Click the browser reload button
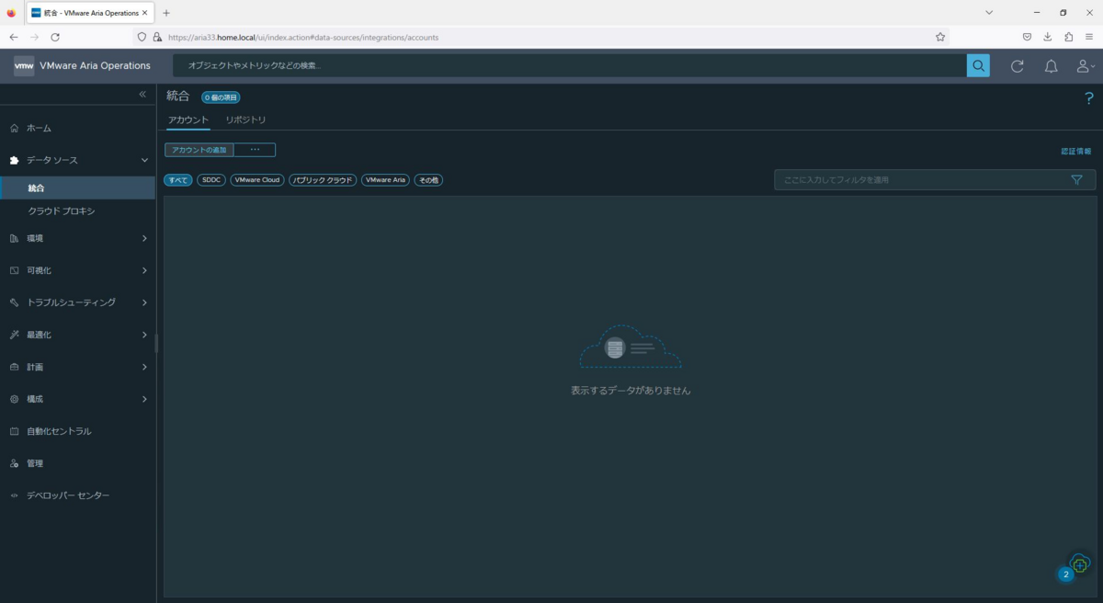The width and height of the screenshot is (1103, 603). (x=55, y=37)
